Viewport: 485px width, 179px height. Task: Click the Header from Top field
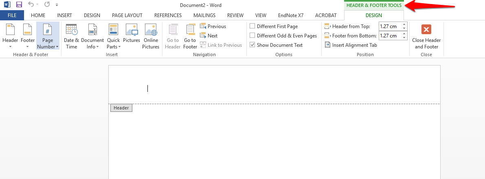coord(390,26)
